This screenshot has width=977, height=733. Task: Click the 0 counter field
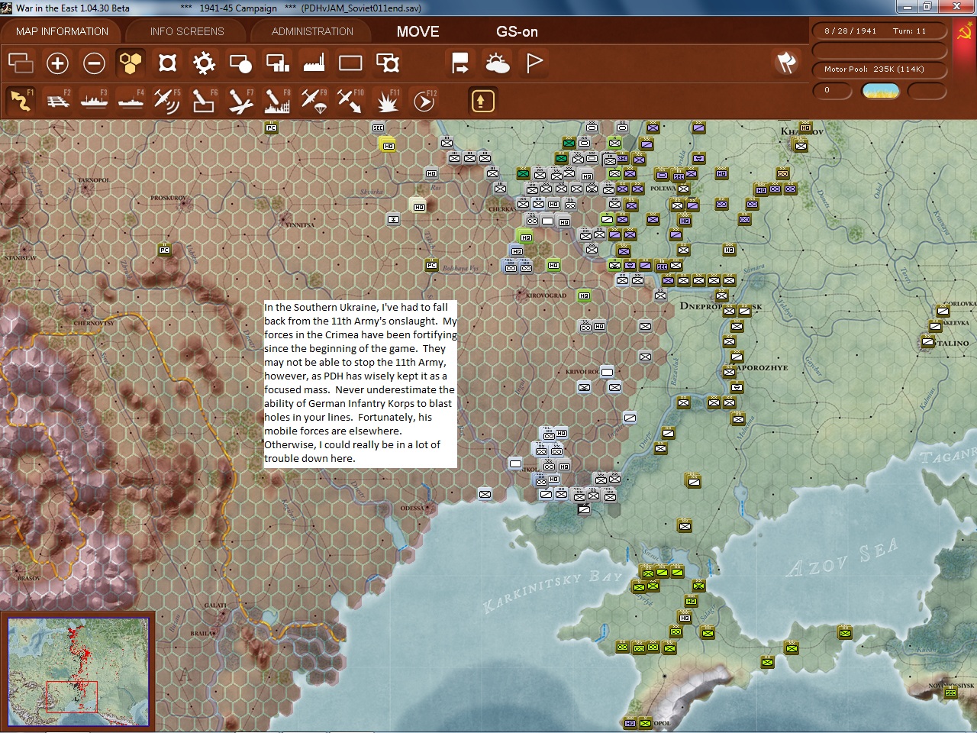pos(831,90)
